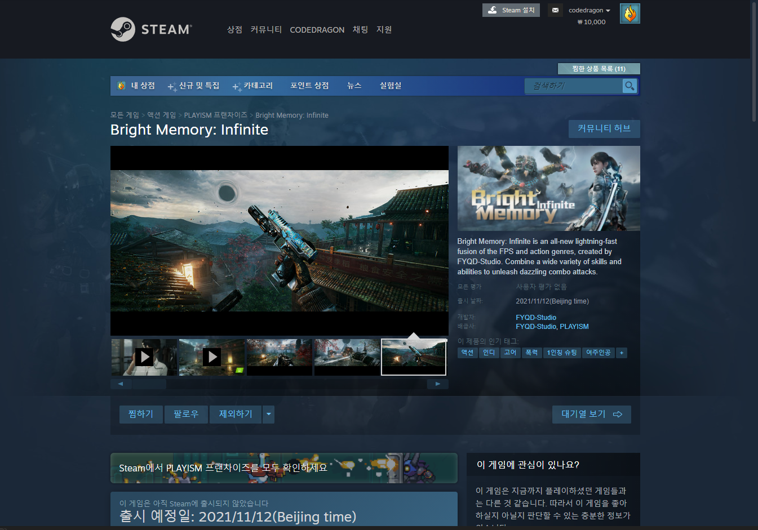This screenshot has height=530, width=758.
Task: Click the main gun screenshot
Action: (x=280, y=241)
